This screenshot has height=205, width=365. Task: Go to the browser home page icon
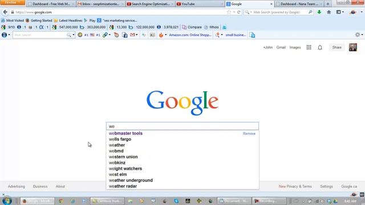click(x=328, y=12)
